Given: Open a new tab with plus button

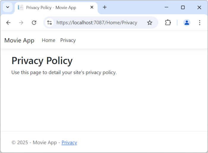Looking at the screenshot, I should click(105, 7).
